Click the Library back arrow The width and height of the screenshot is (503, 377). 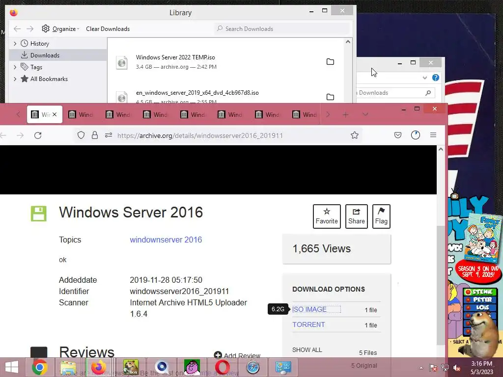click(x=17, y=29)
